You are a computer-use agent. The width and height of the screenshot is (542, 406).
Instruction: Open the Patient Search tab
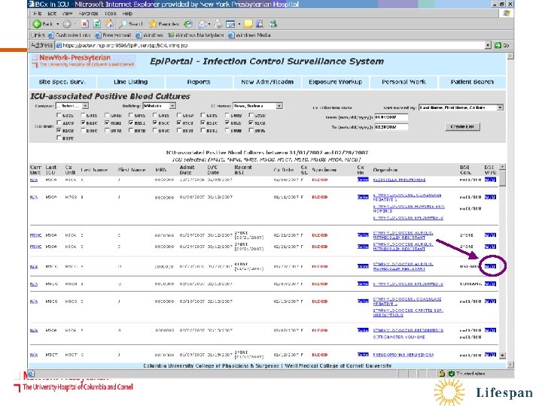click(x=472, y=82)
